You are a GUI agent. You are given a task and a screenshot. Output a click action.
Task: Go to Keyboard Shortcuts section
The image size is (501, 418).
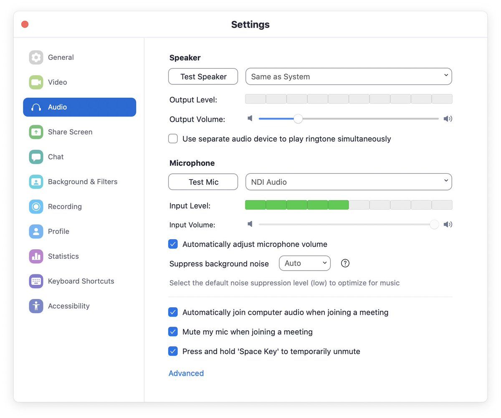pos(81,281)
